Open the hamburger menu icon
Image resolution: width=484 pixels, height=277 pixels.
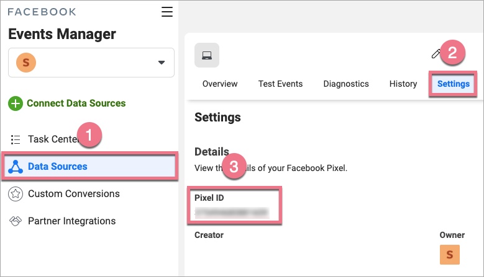point(167,12)
